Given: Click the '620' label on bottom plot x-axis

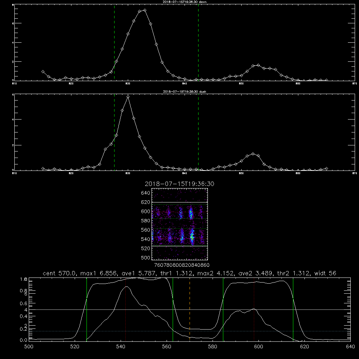Looking at the screenshot, I should click(304, 346).
